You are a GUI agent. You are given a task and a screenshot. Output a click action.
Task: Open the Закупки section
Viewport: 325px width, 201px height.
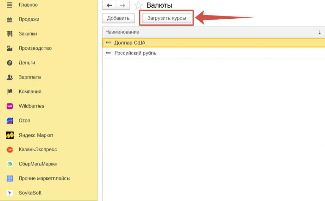point(28,34)
